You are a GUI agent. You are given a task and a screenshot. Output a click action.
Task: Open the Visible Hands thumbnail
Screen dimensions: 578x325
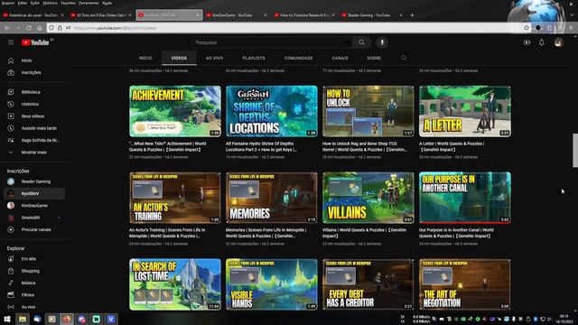click(x=272, y=284)
